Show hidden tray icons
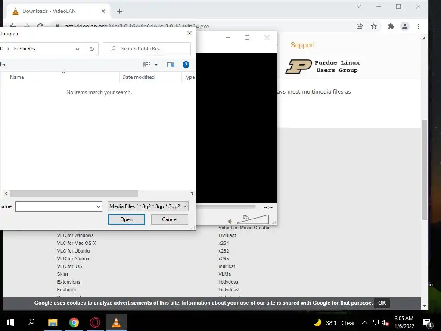 click(364, 322)
